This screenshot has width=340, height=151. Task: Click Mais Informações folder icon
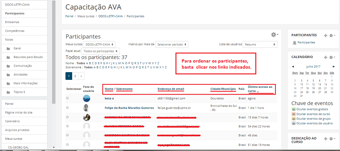click(x=8, y=83)
